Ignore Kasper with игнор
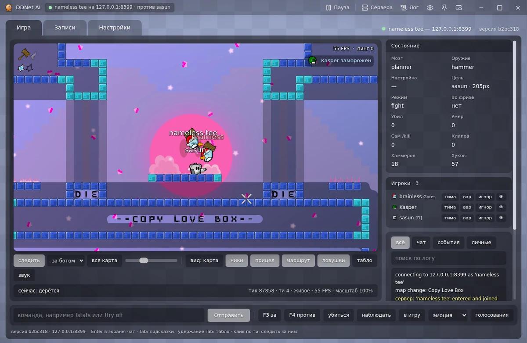This screenshot has width=527, height=343. (x=485, y=207)
